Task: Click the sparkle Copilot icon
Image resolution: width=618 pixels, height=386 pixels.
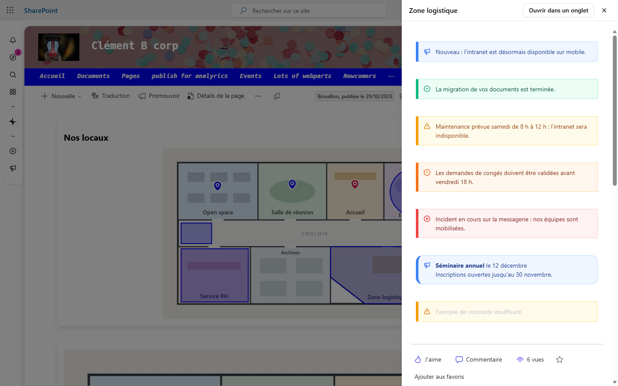Action: pyautogui.click(x=13, y=122)
